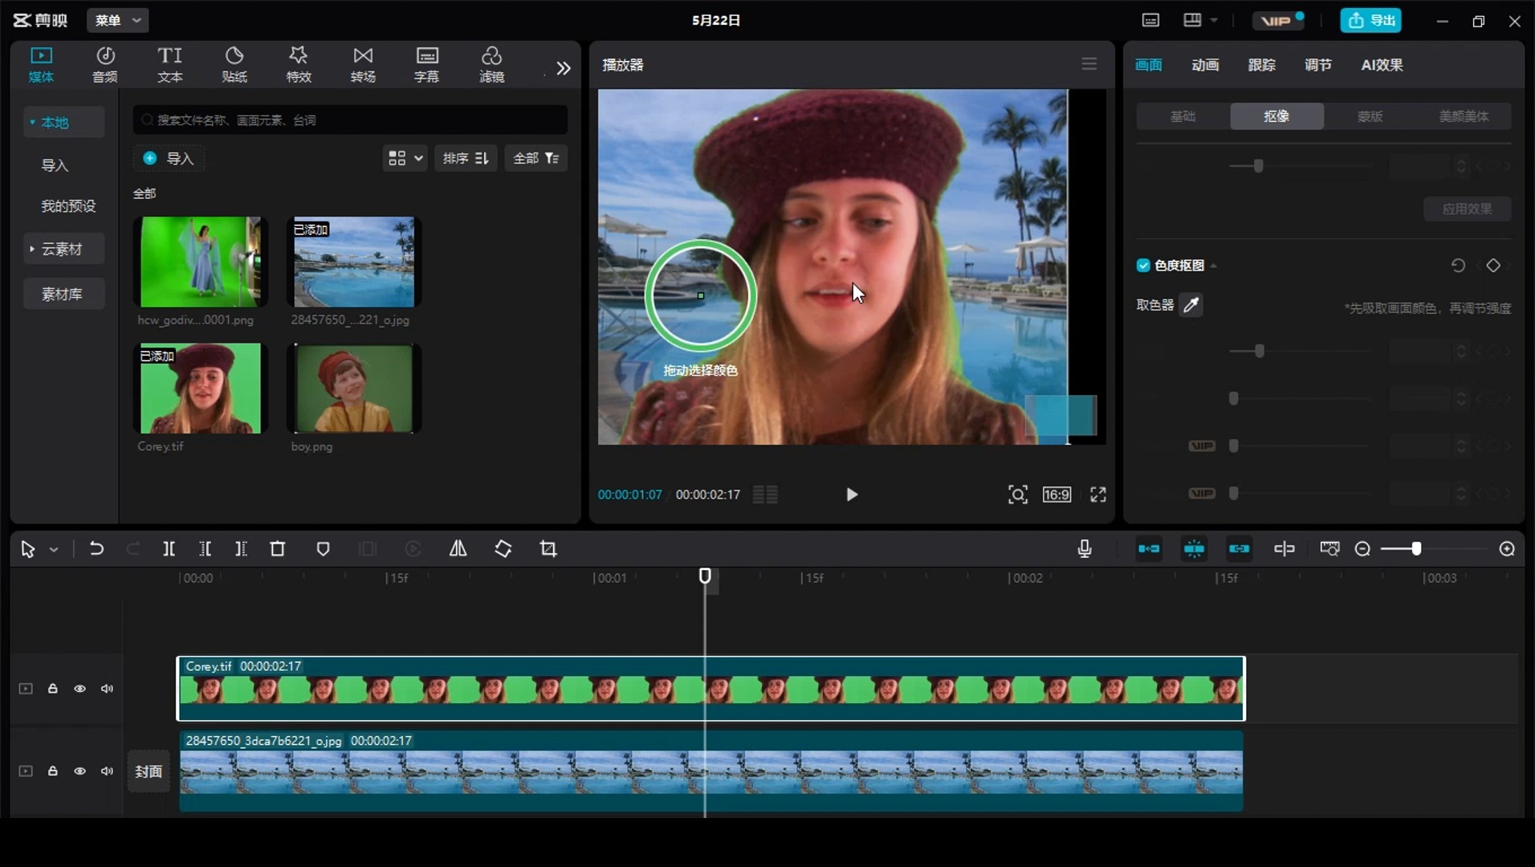Click the timeline zoom slider handle
This screenshot has width=1535, height=867.
tap(1416, 549)
